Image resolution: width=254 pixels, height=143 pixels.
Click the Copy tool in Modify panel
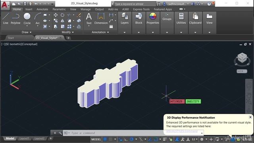[x=56, y=21]
